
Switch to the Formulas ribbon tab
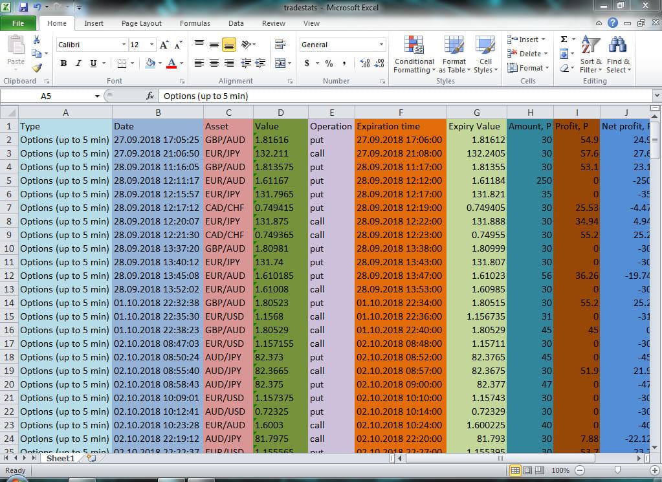point(194,23)
